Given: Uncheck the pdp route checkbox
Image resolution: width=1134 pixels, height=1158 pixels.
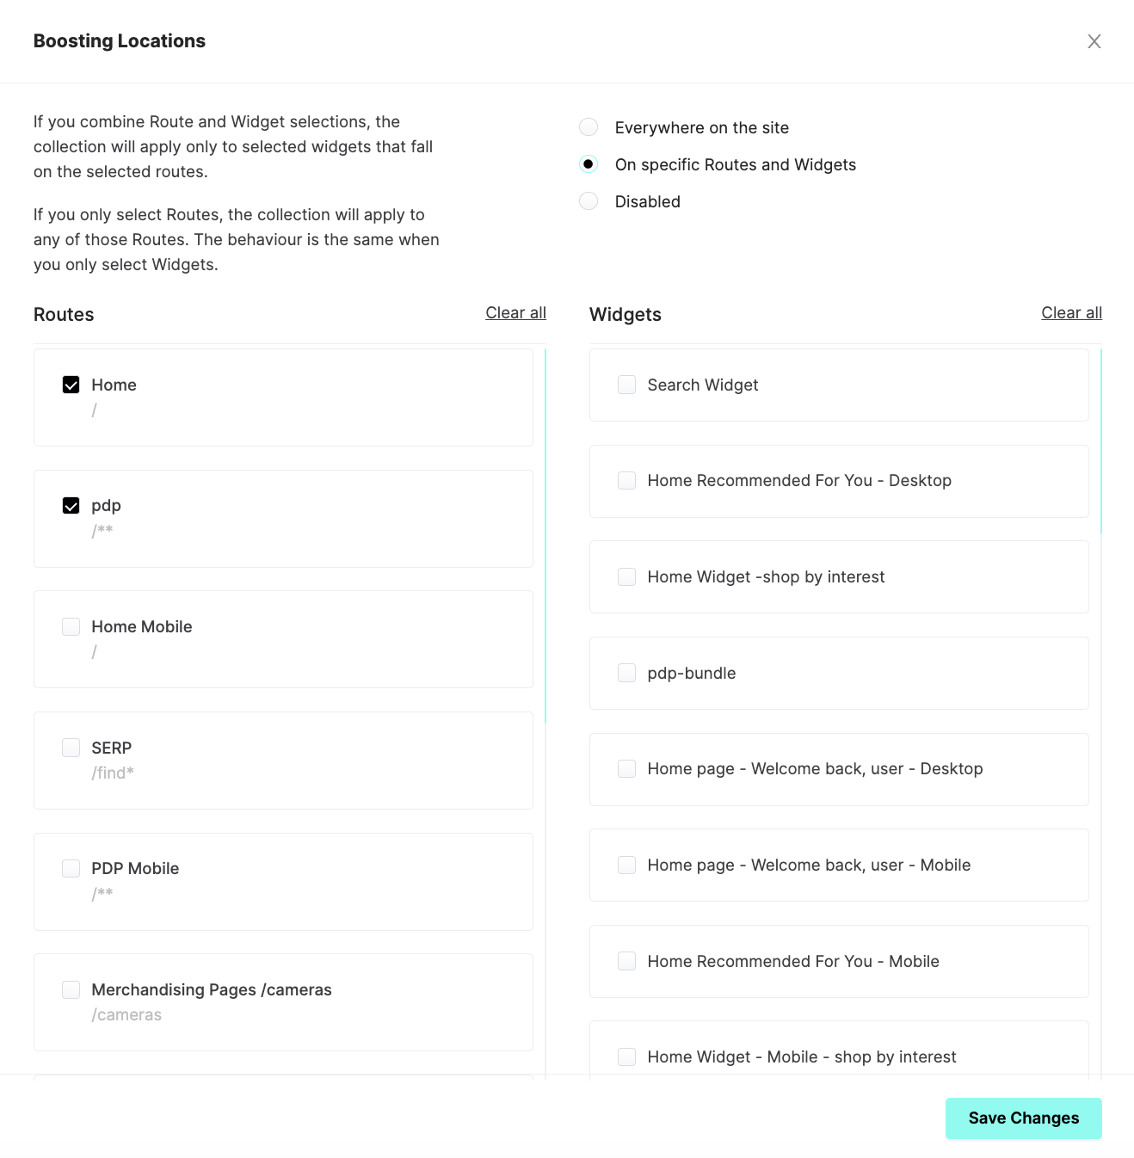Looking at the screenshot, I should tap(71, 506).
